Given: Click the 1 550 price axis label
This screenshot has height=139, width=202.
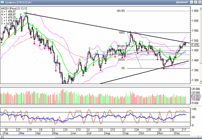Looking at the screenshot, I should click(195, 31).
